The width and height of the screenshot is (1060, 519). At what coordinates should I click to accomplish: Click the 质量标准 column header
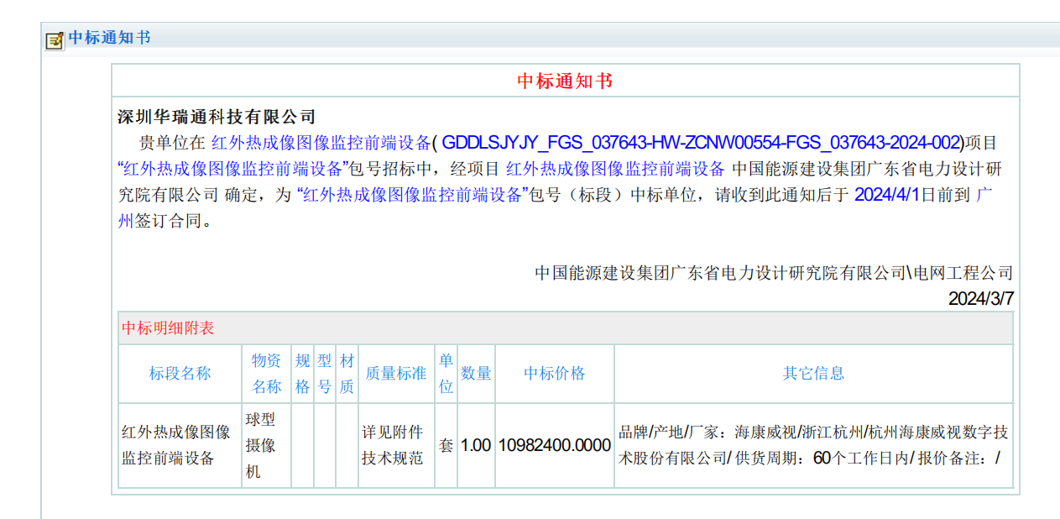[x=396, y=374]
